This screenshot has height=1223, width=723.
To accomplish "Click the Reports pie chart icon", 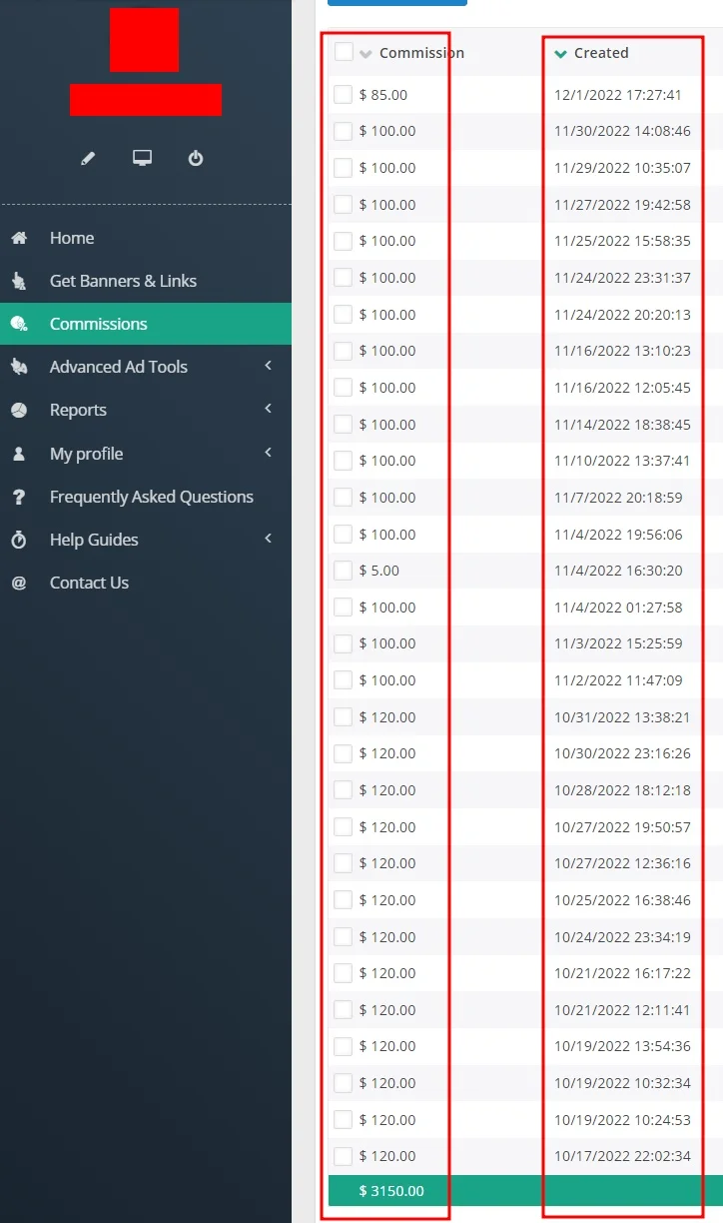I will coord(19,411).
